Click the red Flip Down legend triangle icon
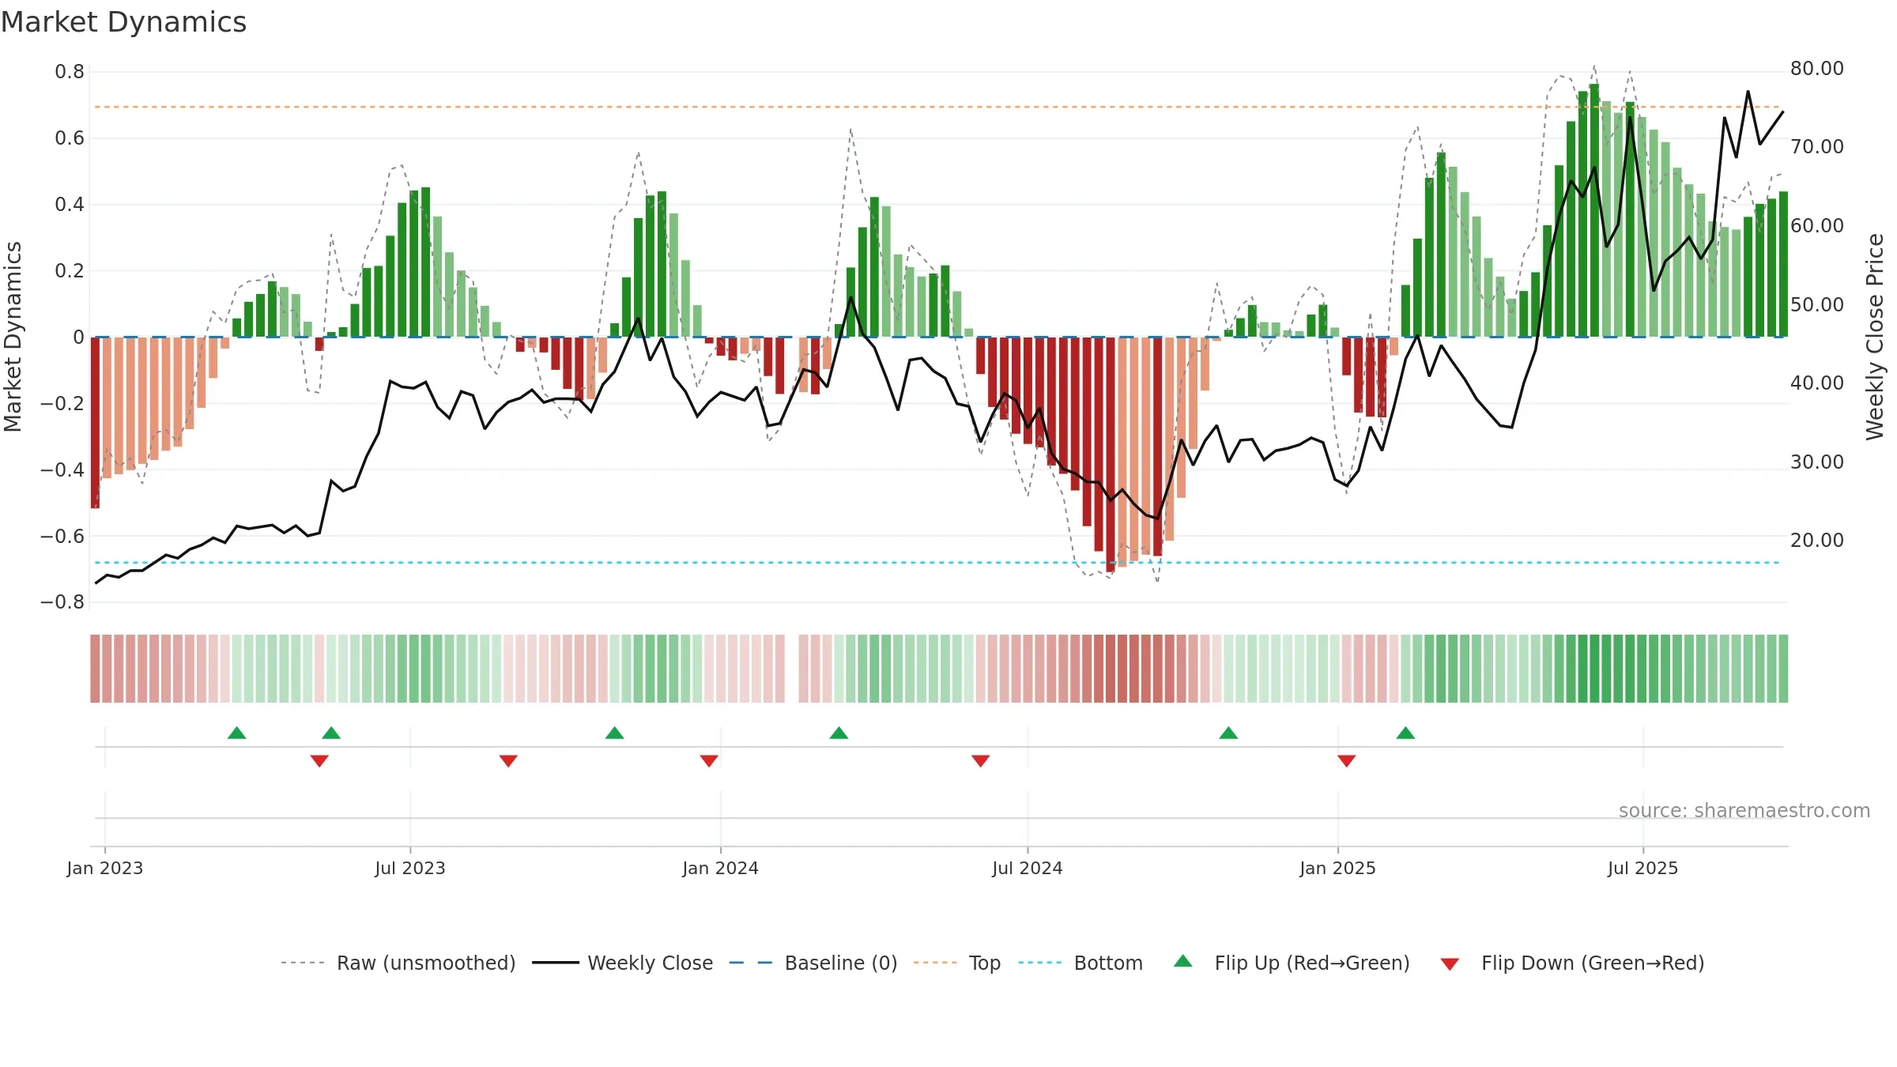 pyautogui.click(x=1450, y=964)
